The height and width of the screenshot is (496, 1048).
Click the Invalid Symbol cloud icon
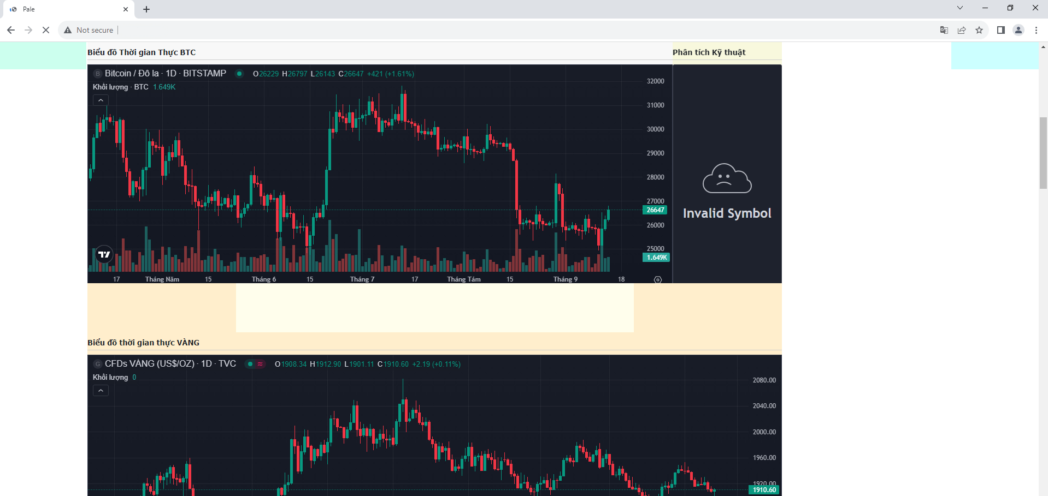tap(727, 178)
